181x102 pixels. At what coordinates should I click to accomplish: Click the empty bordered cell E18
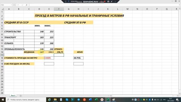point(49,64)
